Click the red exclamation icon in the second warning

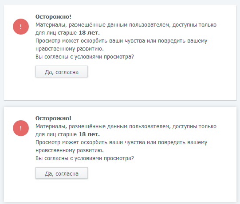pyautogui.click(x=21, y=128)
